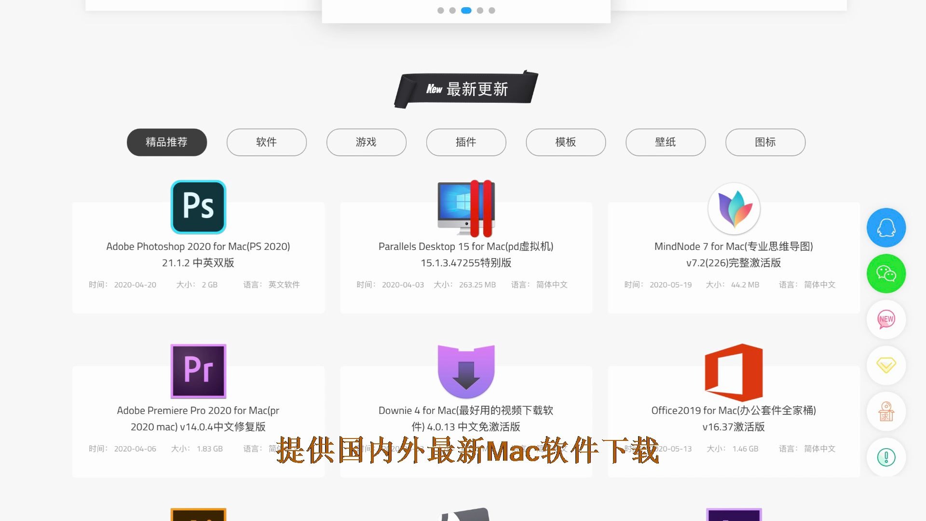Open the Office2019 red logo icon

click(x=734, y=372)
